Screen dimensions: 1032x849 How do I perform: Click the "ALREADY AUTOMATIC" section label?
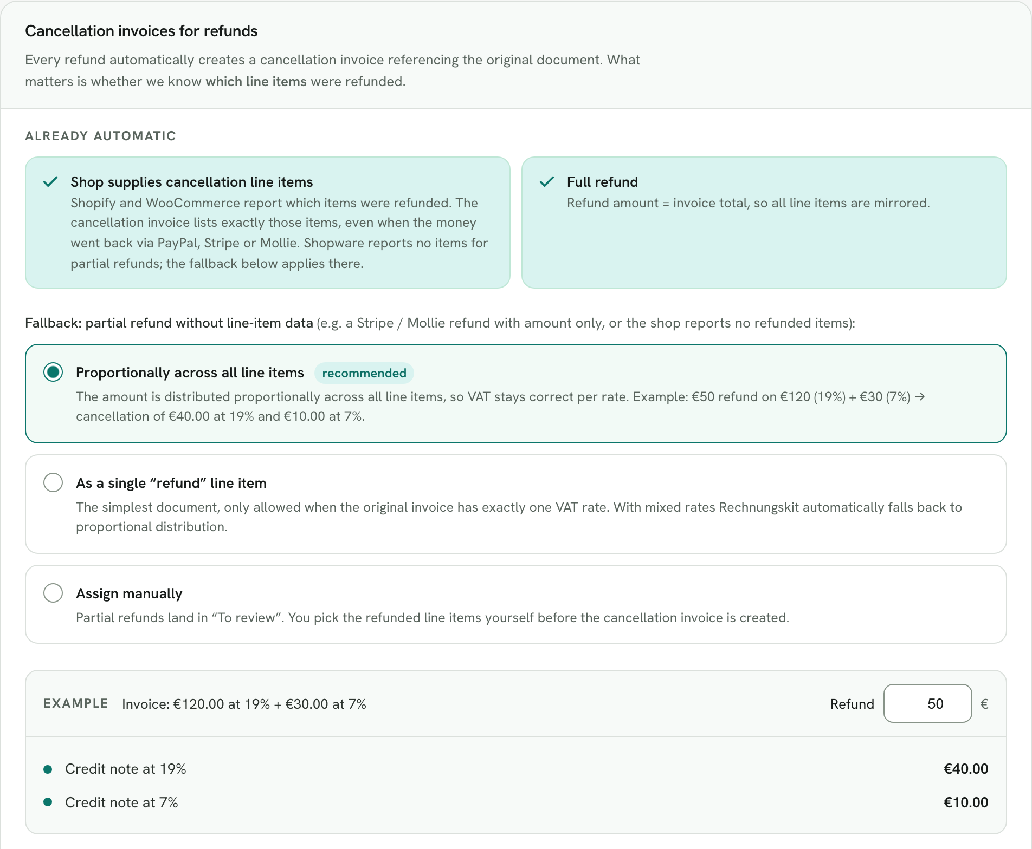100,136
